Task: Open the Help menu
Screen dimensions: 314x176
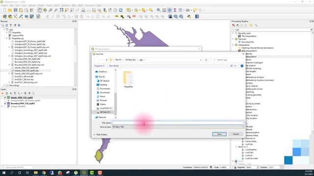Action: [99, 5]
